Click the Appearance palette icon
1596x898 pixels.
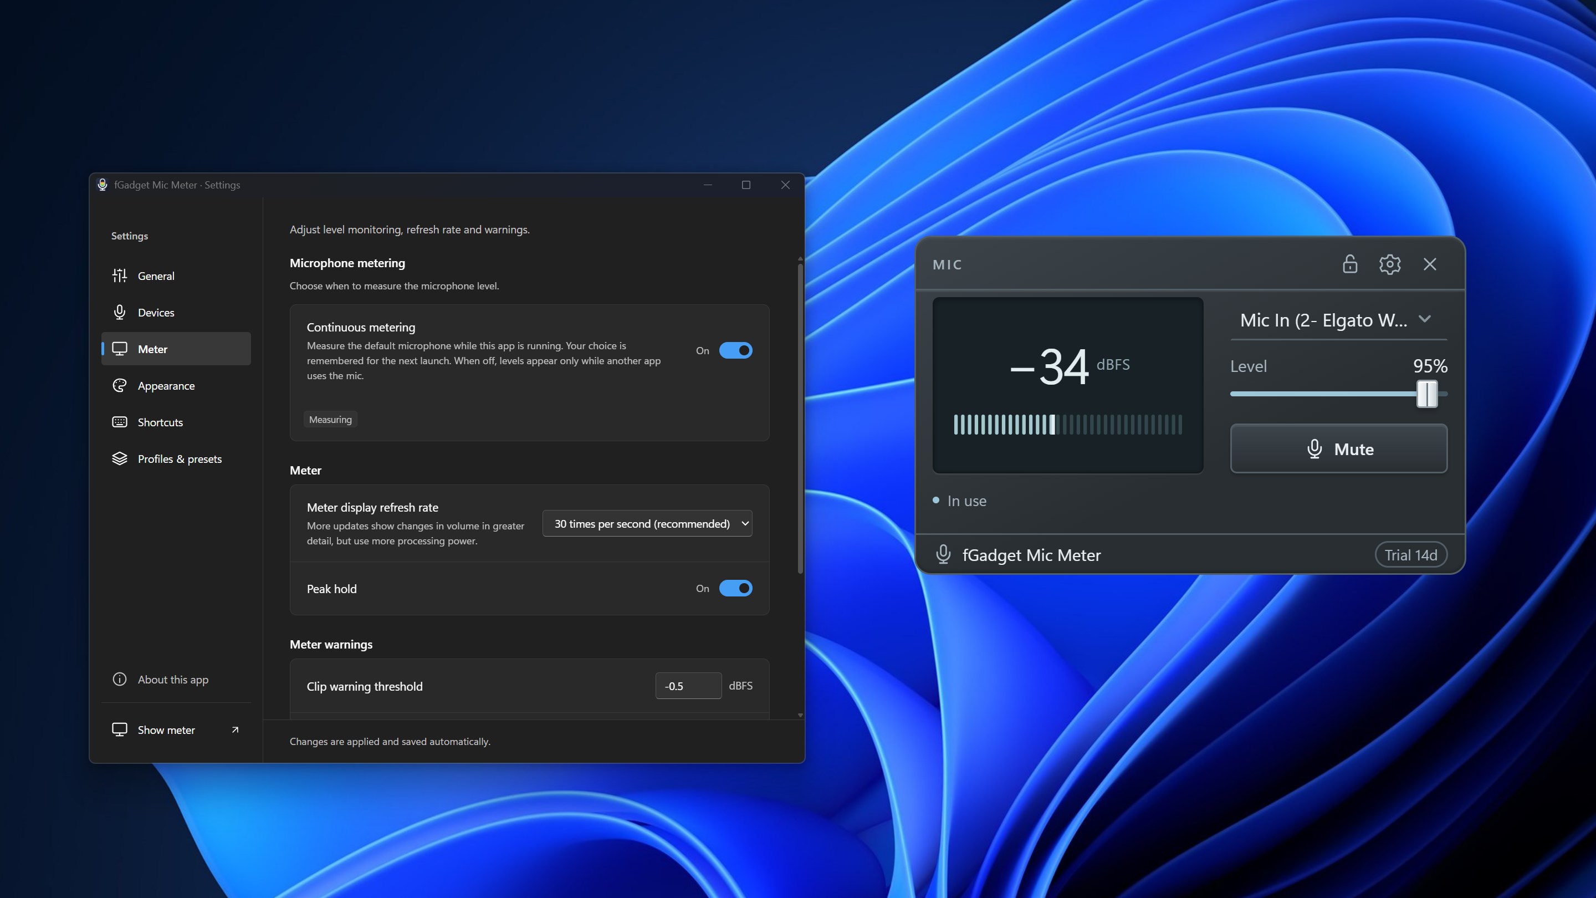120,385
